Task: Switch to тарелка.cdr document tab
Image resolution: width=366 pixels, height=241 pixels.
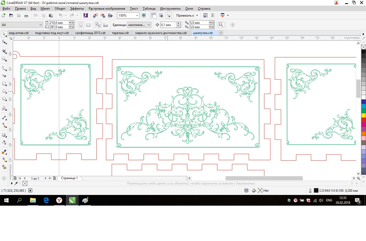Action: pos(120,33)
